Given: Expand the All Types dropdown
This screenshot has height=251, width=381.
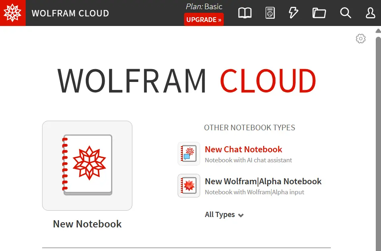Looking at the screenshot, I should tap(220, 215).
